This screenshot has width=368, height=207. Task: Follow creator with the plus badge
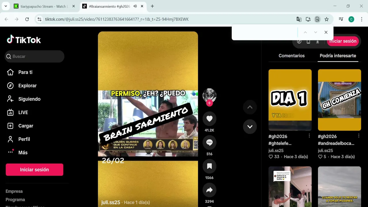pos(209,103)
